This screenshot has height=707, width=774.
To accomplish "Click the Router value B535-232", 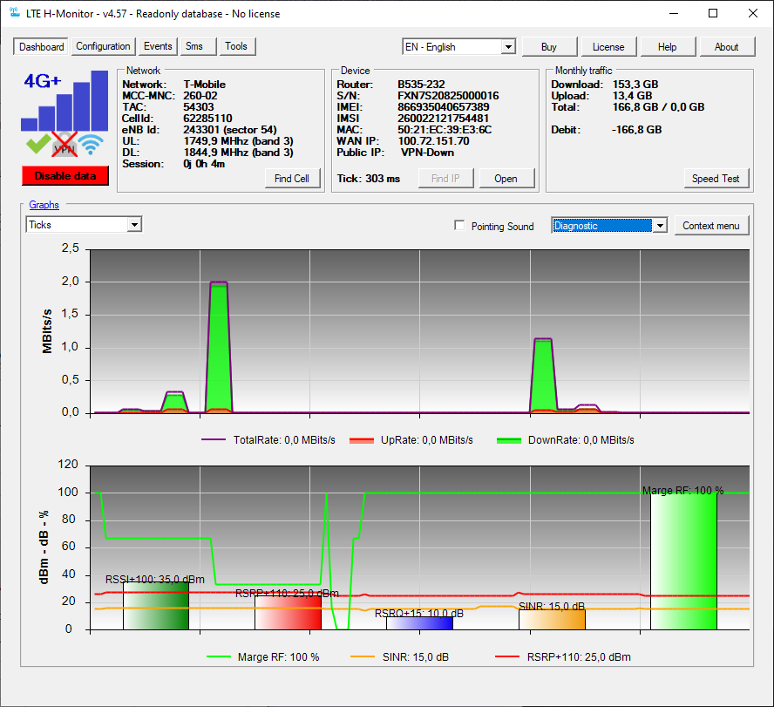I will [421, 85].
